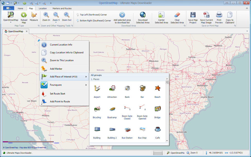The height and width of the screenshot is (157, 251).
Task: Pick the Cafe POI icon
Action: [x=157, y=129]
